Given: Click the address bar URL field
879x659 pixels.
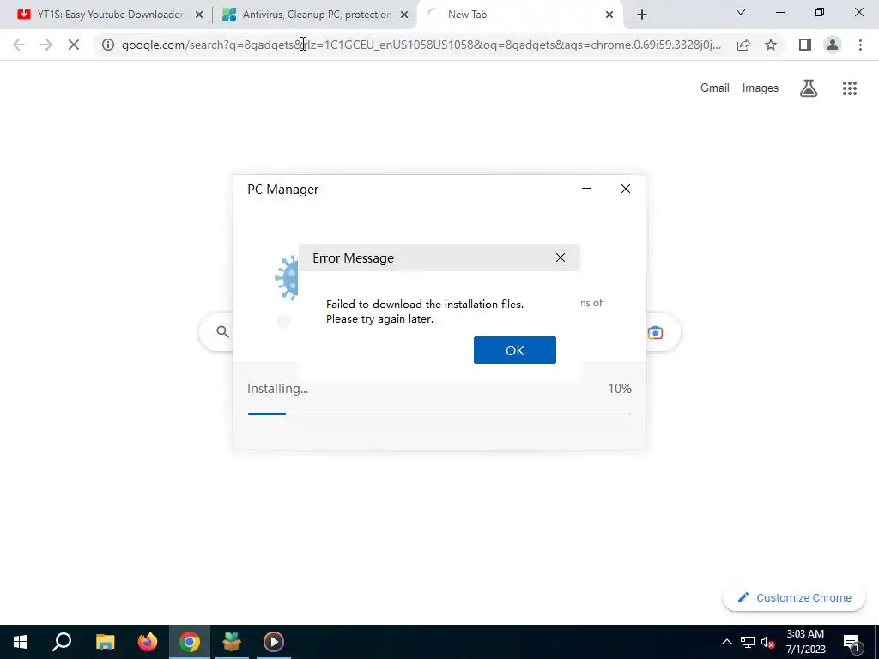Looking at the screenshot, I should pos(421,45).
